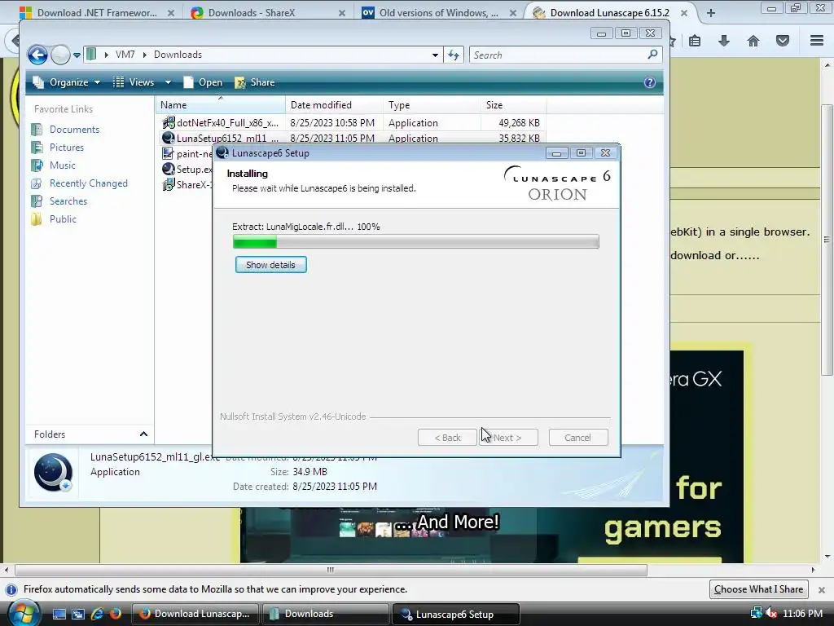
Task: Open Public folder in Favorite Links
Action: (x=63, y=219)
